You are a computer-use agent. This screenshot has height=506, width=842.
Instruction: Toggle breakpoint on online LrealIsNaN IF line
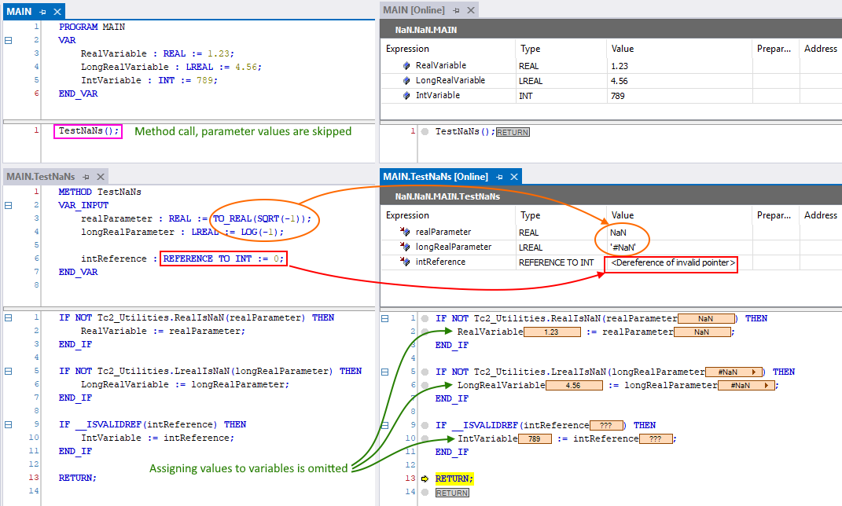pos(425,372)
